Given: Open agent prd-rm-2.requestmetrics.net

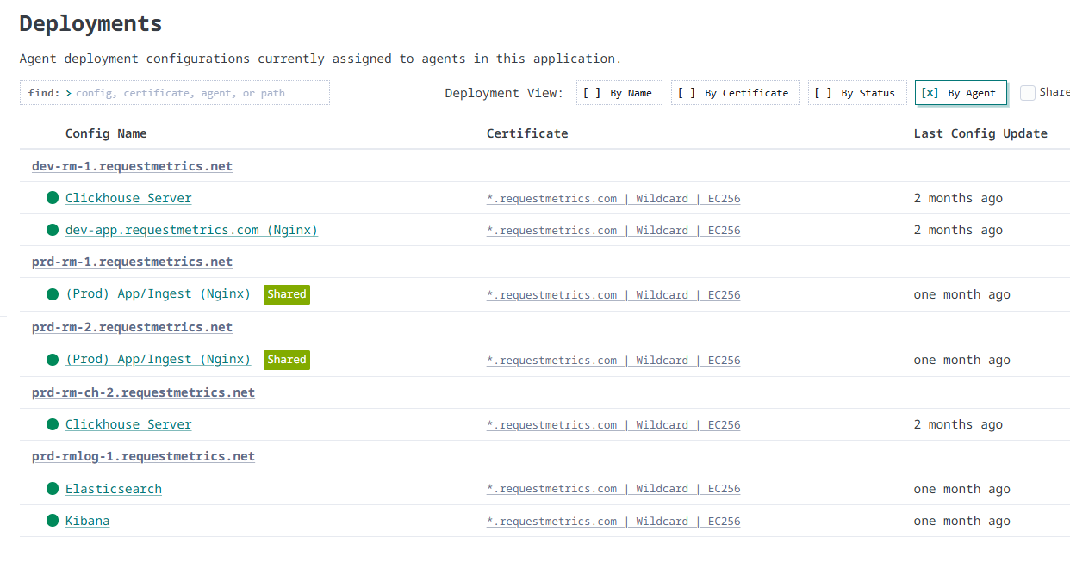Looking at the screenshot, I should (x=132, y=327).
